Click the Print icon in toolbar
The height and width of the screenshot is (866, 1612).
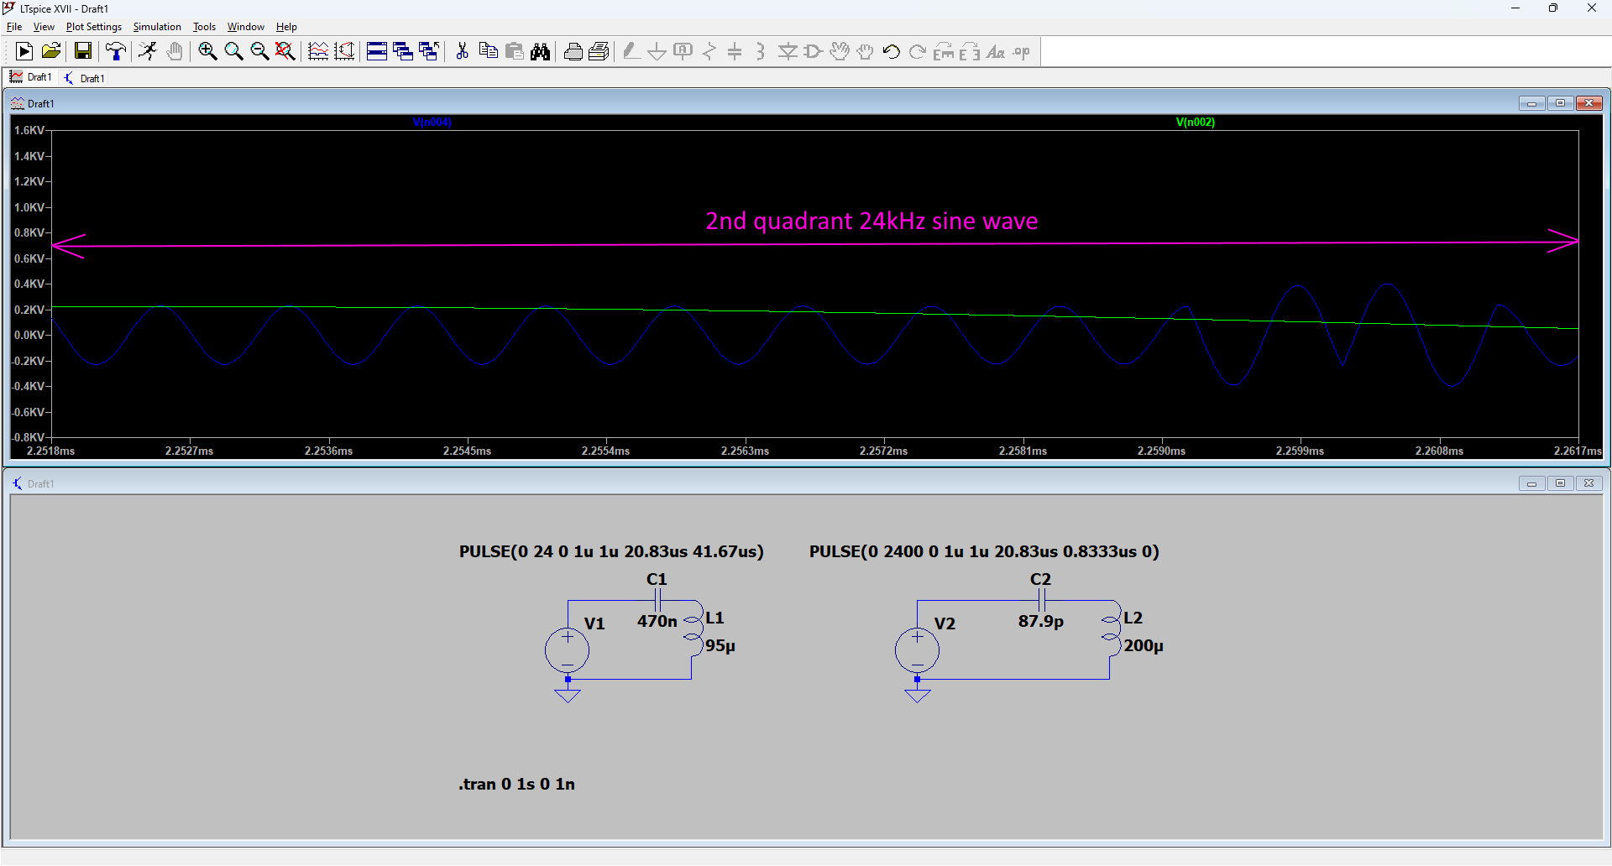(573, 52)
